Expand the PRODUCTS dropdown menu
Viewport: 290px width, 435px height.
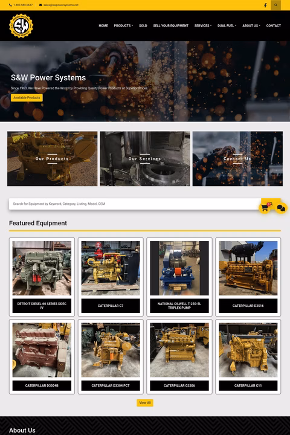coord(123,25)
